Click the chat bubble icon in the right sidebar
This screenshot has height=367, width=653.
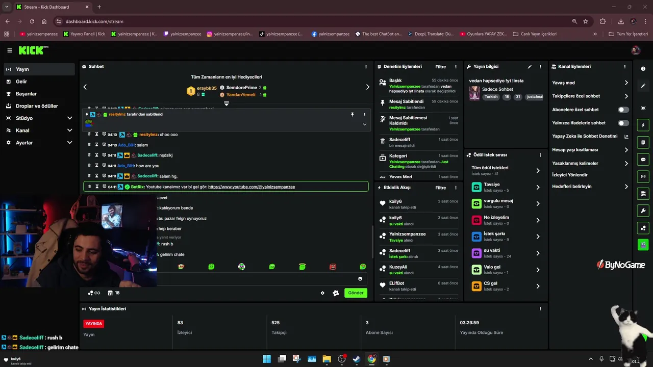(643, 160)
